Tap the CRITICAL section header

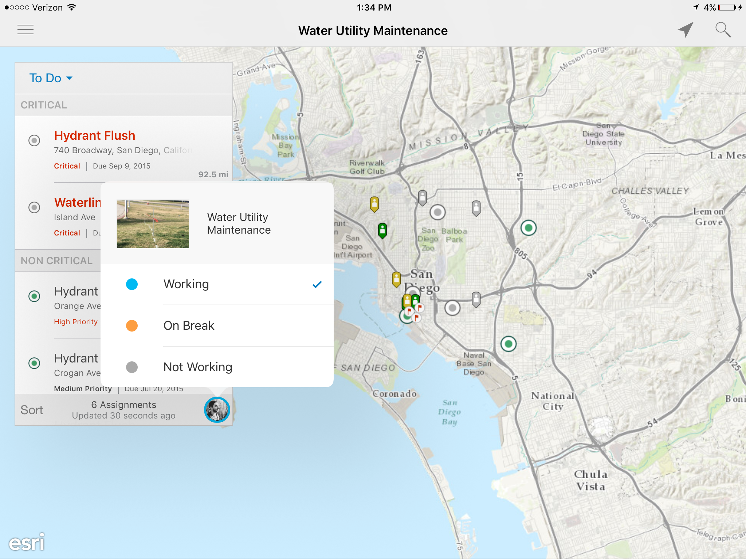coord(124,105)
